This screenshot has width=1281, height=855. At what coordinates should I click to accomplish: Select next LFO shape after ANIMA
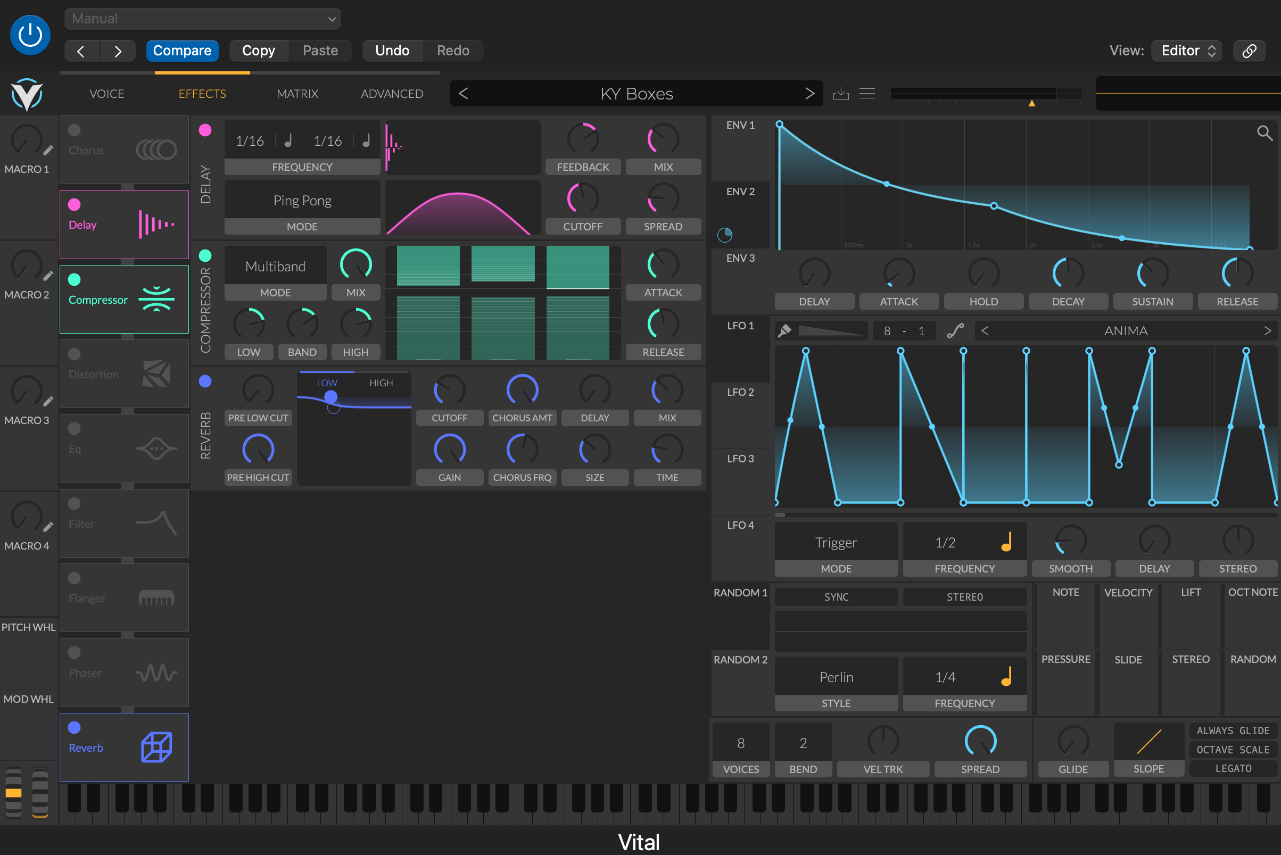1267,330
